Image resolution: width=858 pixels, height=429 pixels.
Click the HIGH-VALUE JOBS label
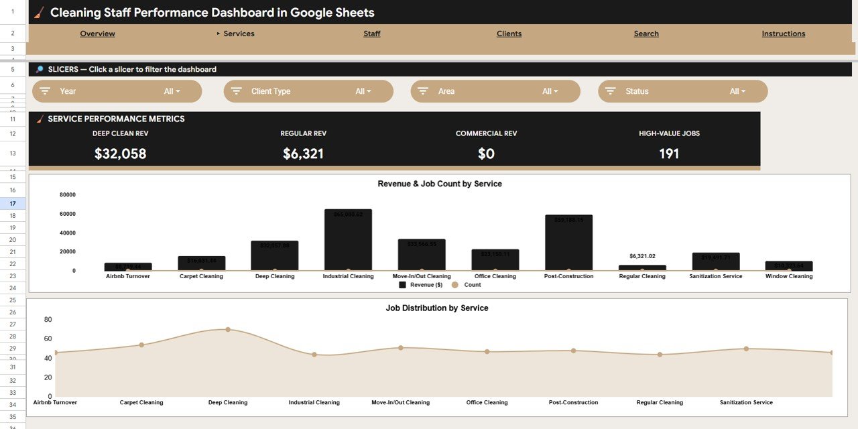click(669, 133)
